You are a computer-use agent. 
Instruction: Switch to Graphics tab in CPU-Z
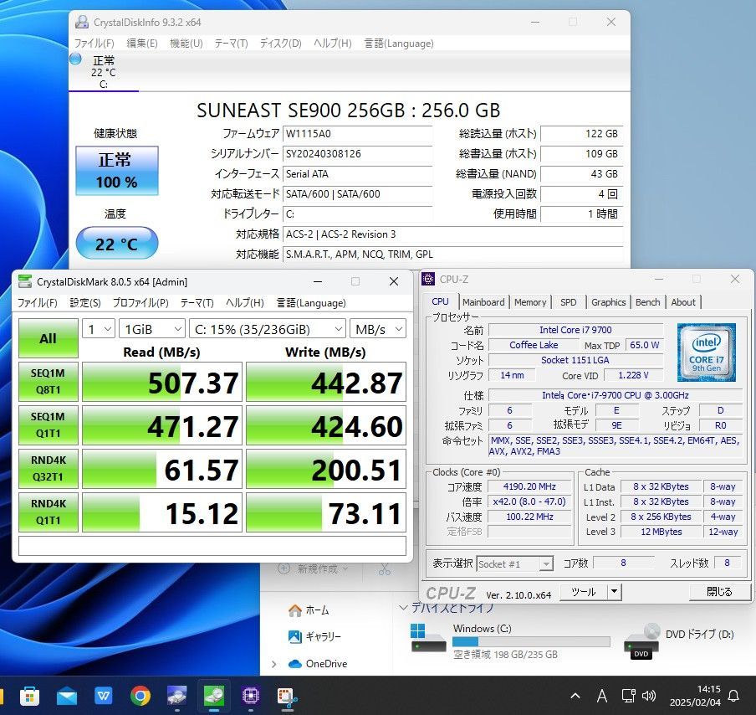[x=608, y=302]
